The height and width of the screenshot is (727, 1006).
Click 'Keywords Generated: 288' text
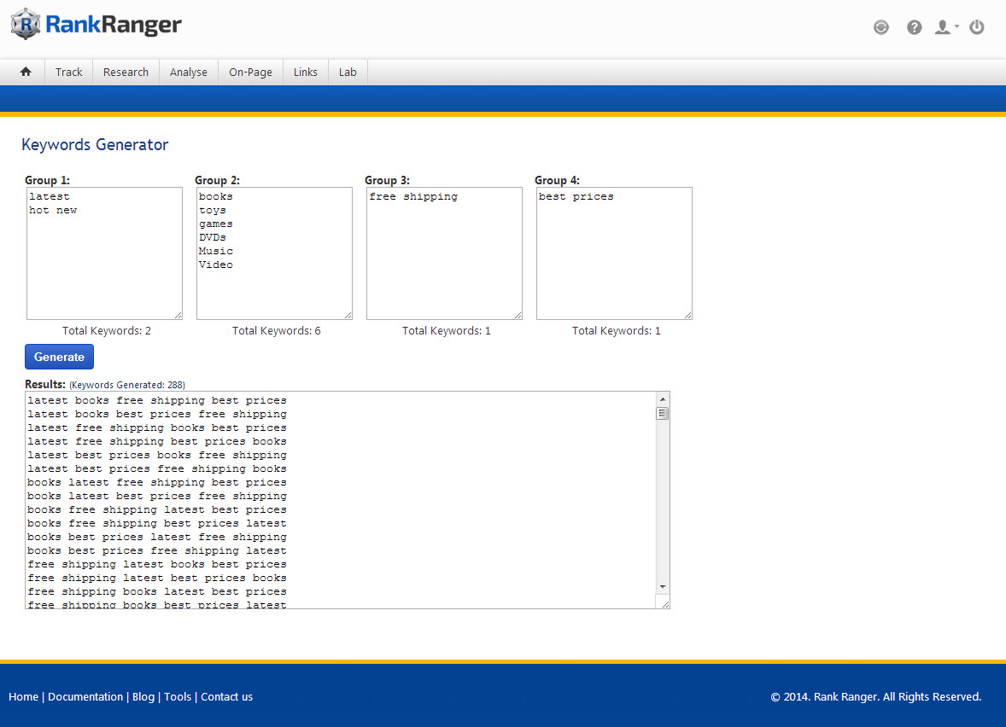click(x=128, y=385)
